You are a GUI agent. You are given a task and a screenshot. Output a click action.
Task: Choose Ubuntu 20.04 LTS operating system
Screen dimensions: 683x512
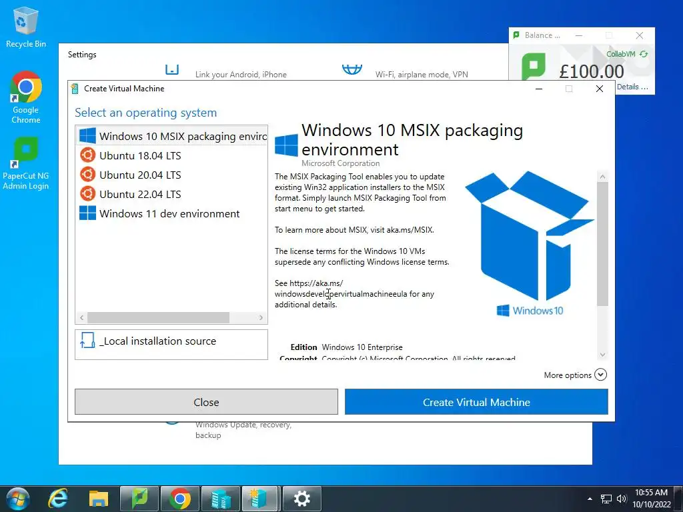(171, 175)
